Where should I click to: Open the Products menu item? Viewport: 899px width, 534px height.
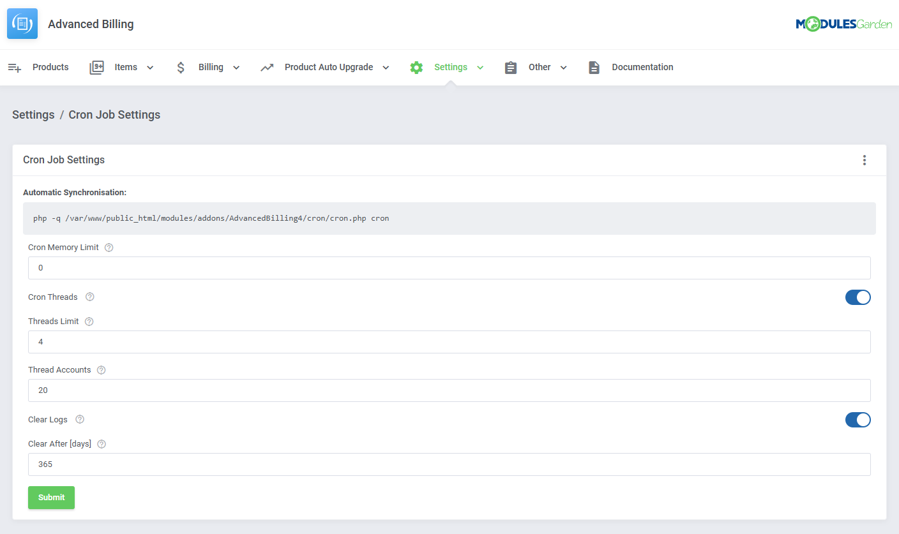click(x=50, y=67)
